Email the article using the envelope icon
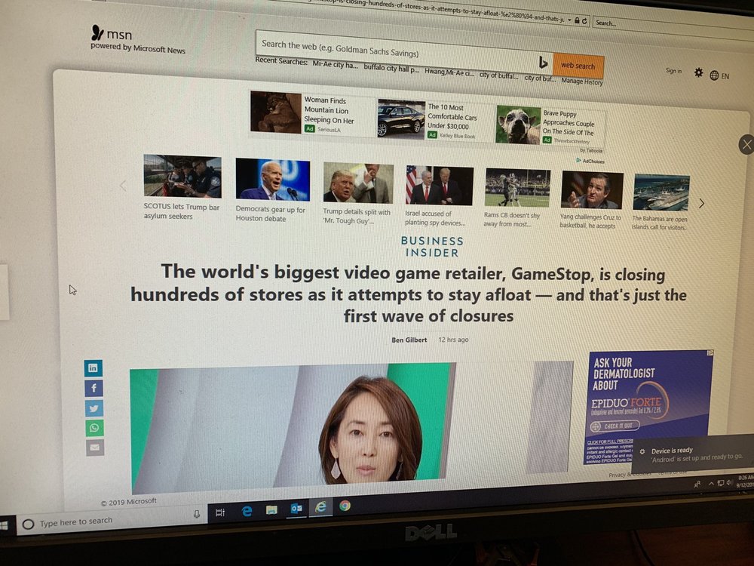 click(x=94, y=448)
